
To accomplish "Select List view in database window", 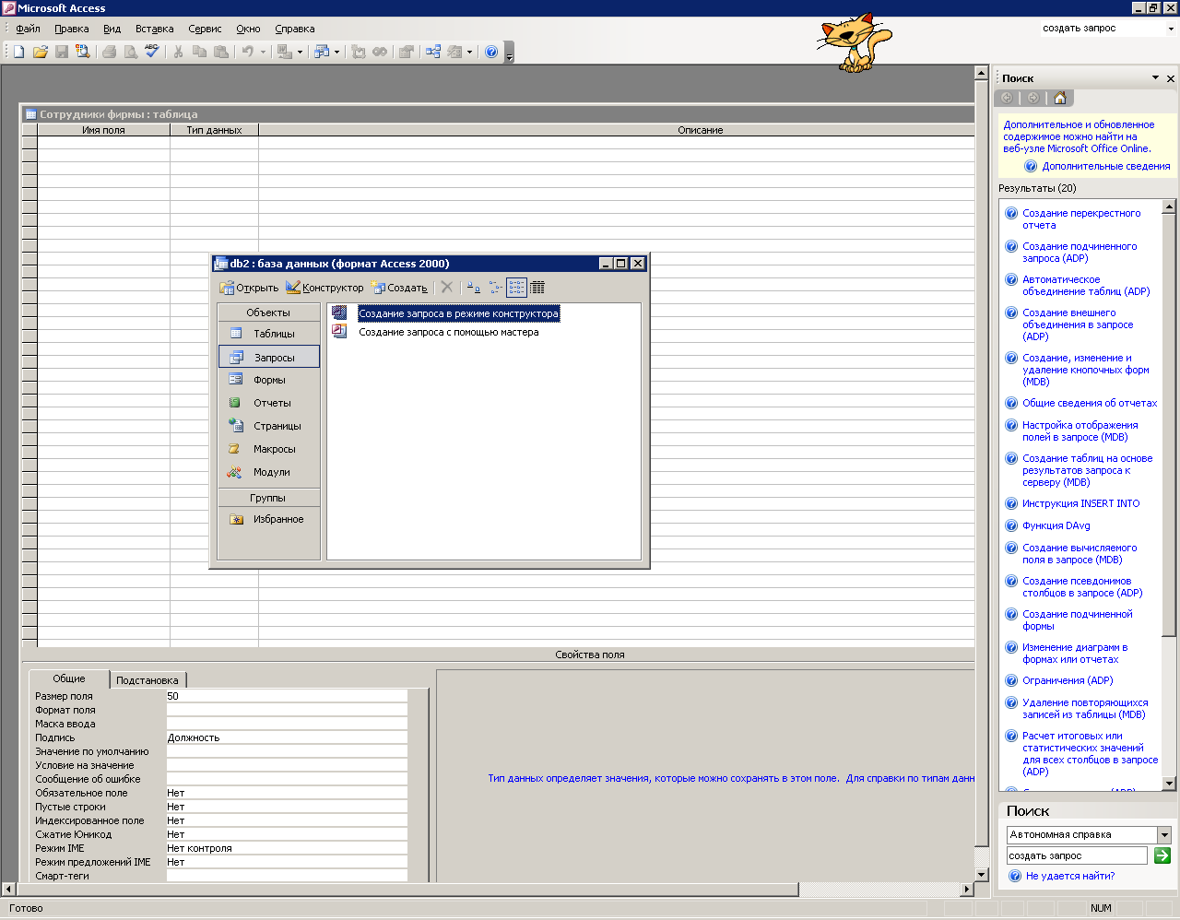I will pos(516,288).
